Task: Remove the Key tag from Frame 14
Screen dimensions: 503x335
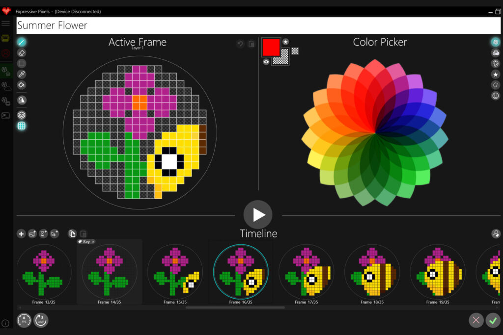Action: click(93, 241)
